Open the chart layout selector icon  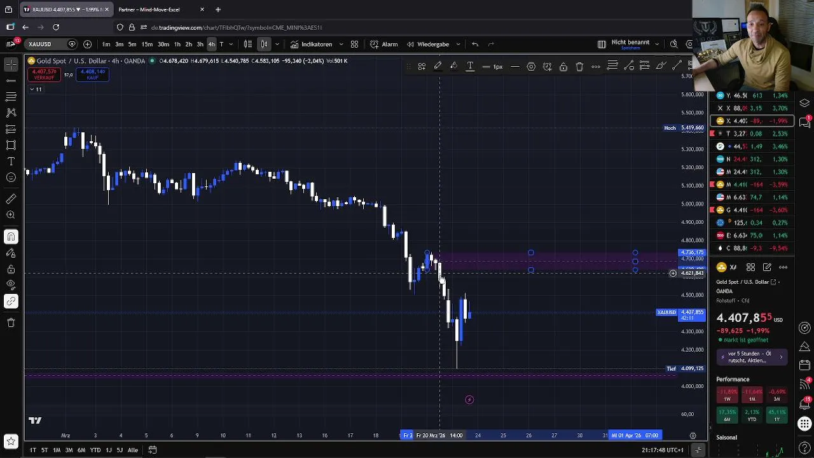tap(602, 44)
